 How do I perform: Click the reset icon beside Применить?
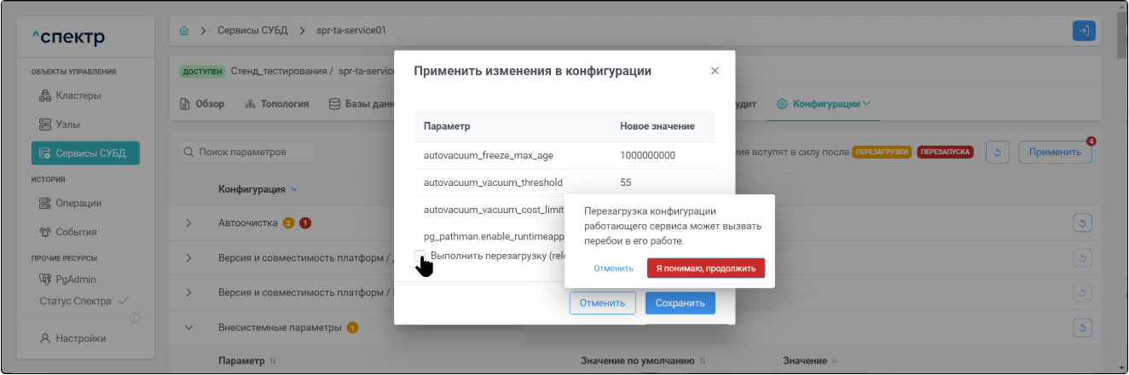(998, 153)
